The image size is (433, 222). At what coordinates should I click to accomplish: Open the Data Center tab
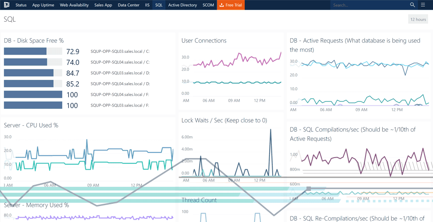click(x=128, y=5)
